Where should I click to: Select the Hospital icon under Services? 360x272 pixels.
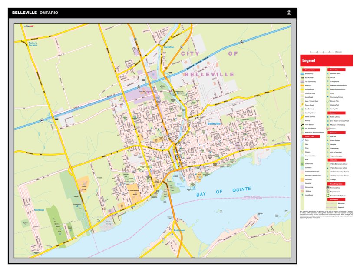(328, 143)
